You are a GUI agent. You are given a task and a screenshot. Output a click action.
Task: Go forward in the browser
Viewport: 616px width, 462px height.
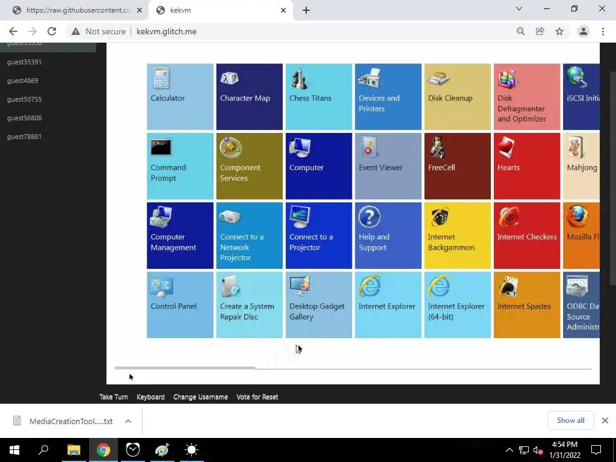coord(32,31)
